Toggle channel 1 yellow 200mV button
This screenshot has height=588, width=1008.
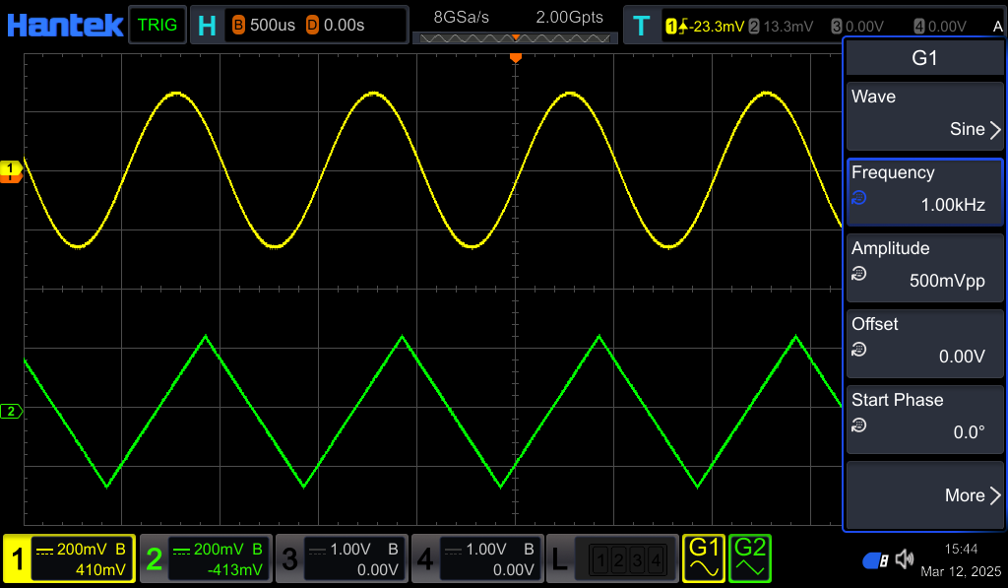(x=69, y=559)
